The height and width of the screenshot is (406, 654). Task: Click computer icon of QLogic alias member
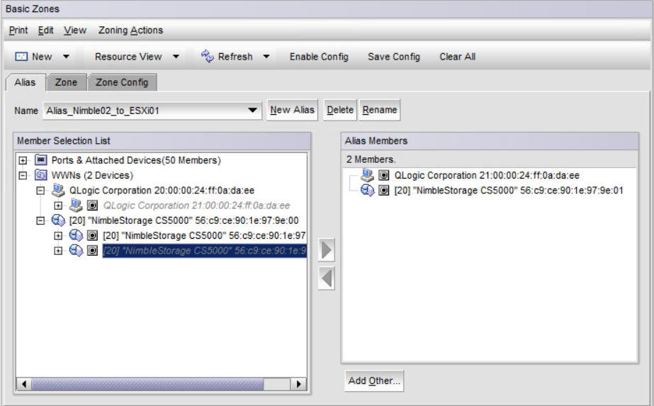point(368,175)
